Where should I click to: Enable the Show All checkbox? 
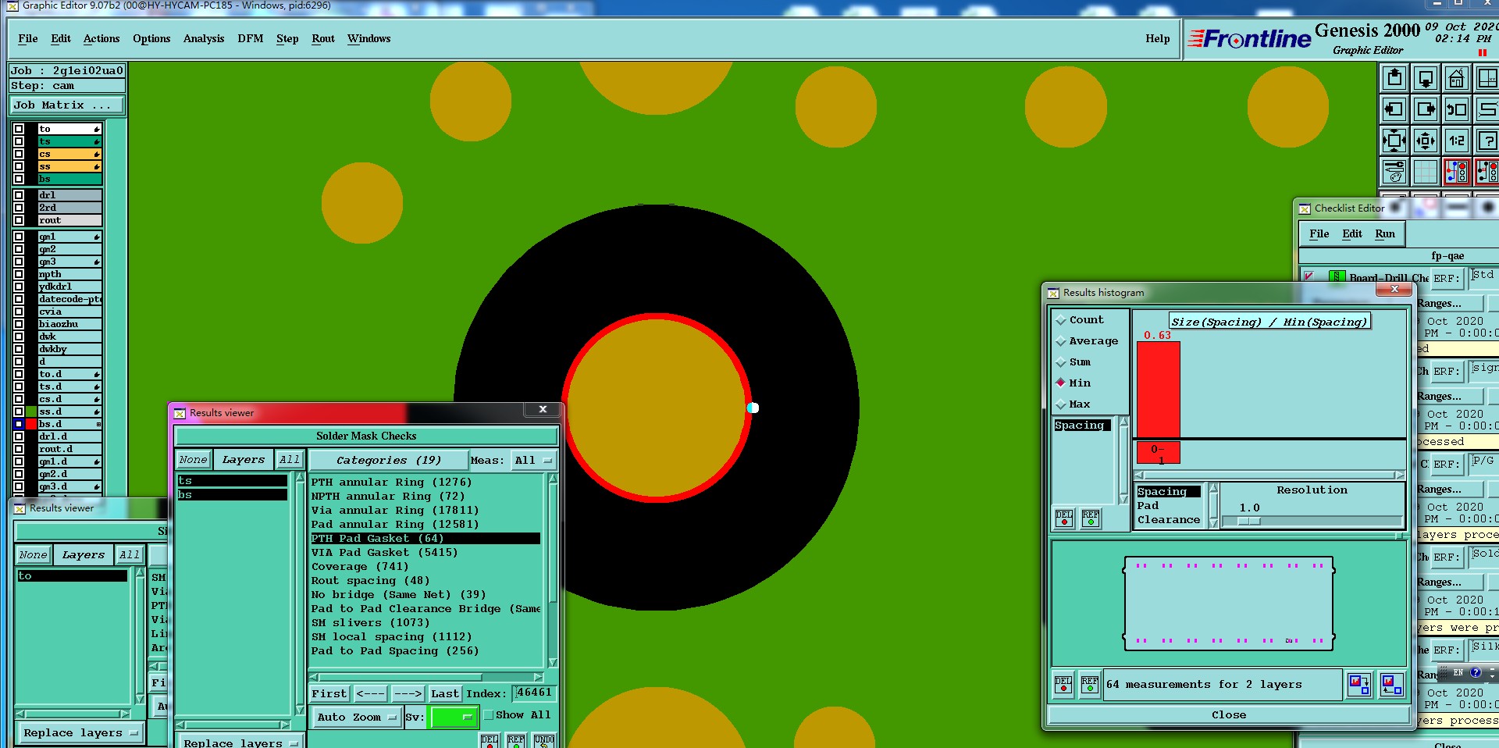pyautogui.click(x=489, y=715)
